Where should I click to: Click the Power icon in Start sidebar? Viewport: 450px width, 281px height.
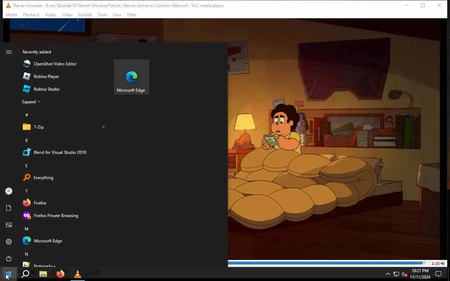click(x=9, y=259)
